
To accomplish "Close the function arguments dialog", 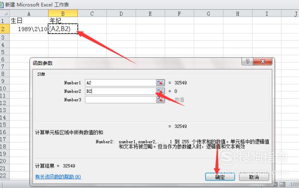I will pyautogui.click(x=263, y=61).
